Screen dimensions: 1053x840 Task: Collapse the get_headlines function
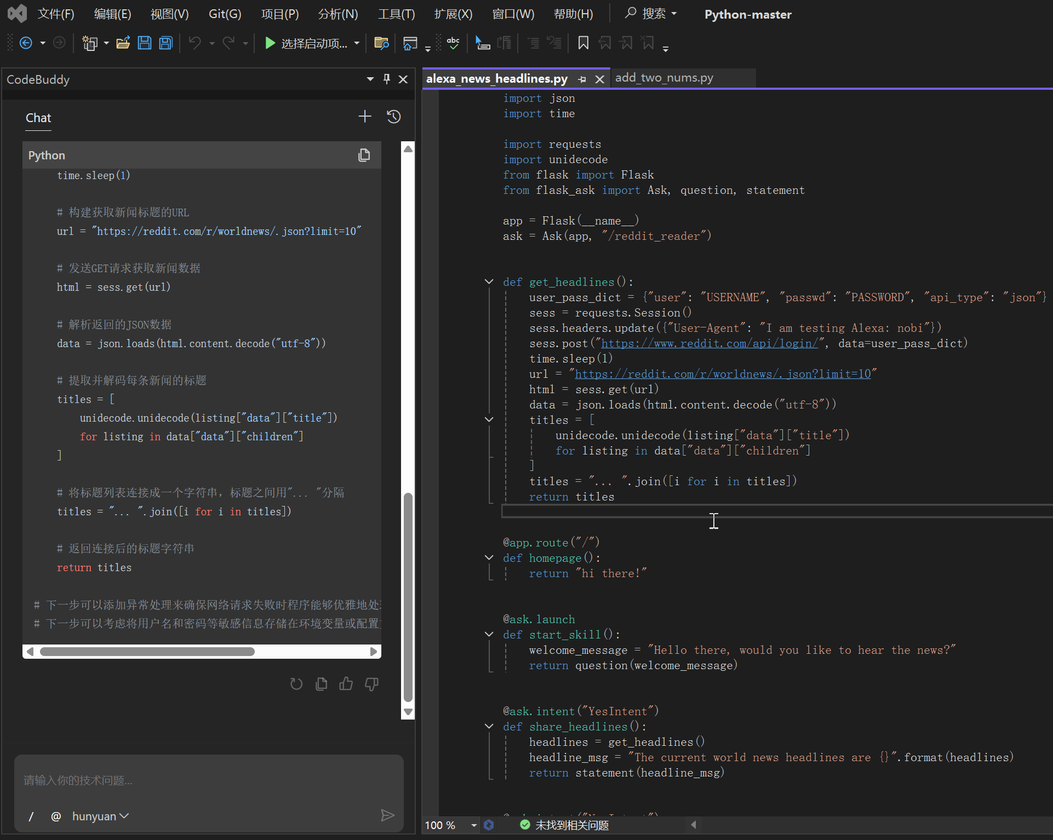pos(489,281)
